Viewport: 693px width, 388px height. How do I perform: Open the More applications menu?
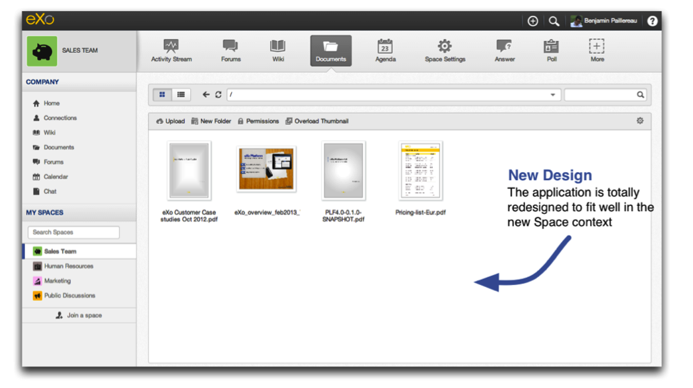(597, 51)
